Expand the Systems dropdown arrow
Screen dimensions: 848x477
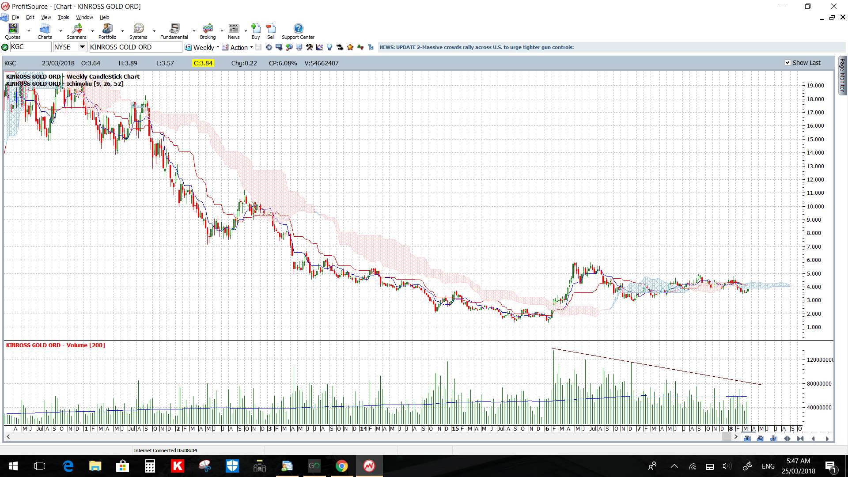[x=154, y=31]
